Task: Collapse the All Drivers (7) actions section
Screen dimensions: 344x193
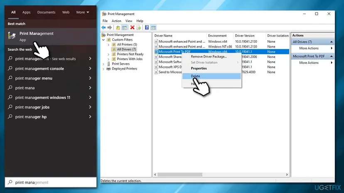Action: click(331, 42)
